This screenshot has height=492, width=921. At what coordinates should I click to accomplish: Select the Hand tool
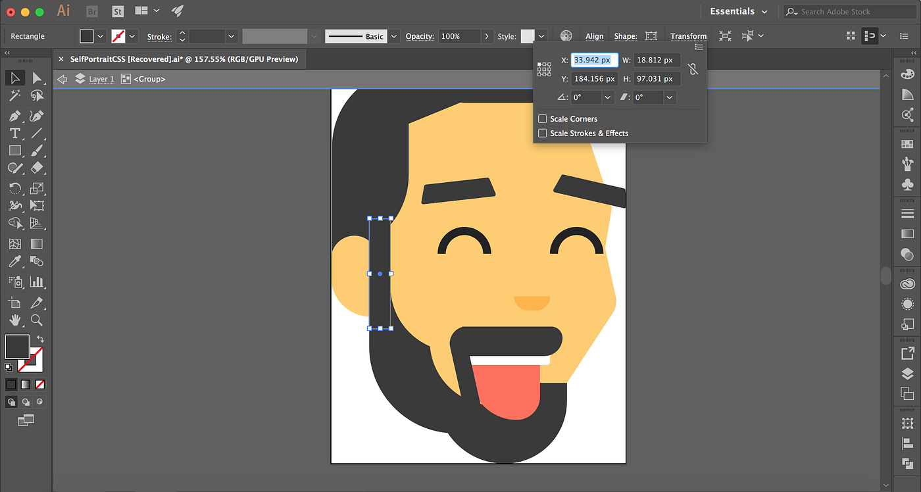click(14, 320)
